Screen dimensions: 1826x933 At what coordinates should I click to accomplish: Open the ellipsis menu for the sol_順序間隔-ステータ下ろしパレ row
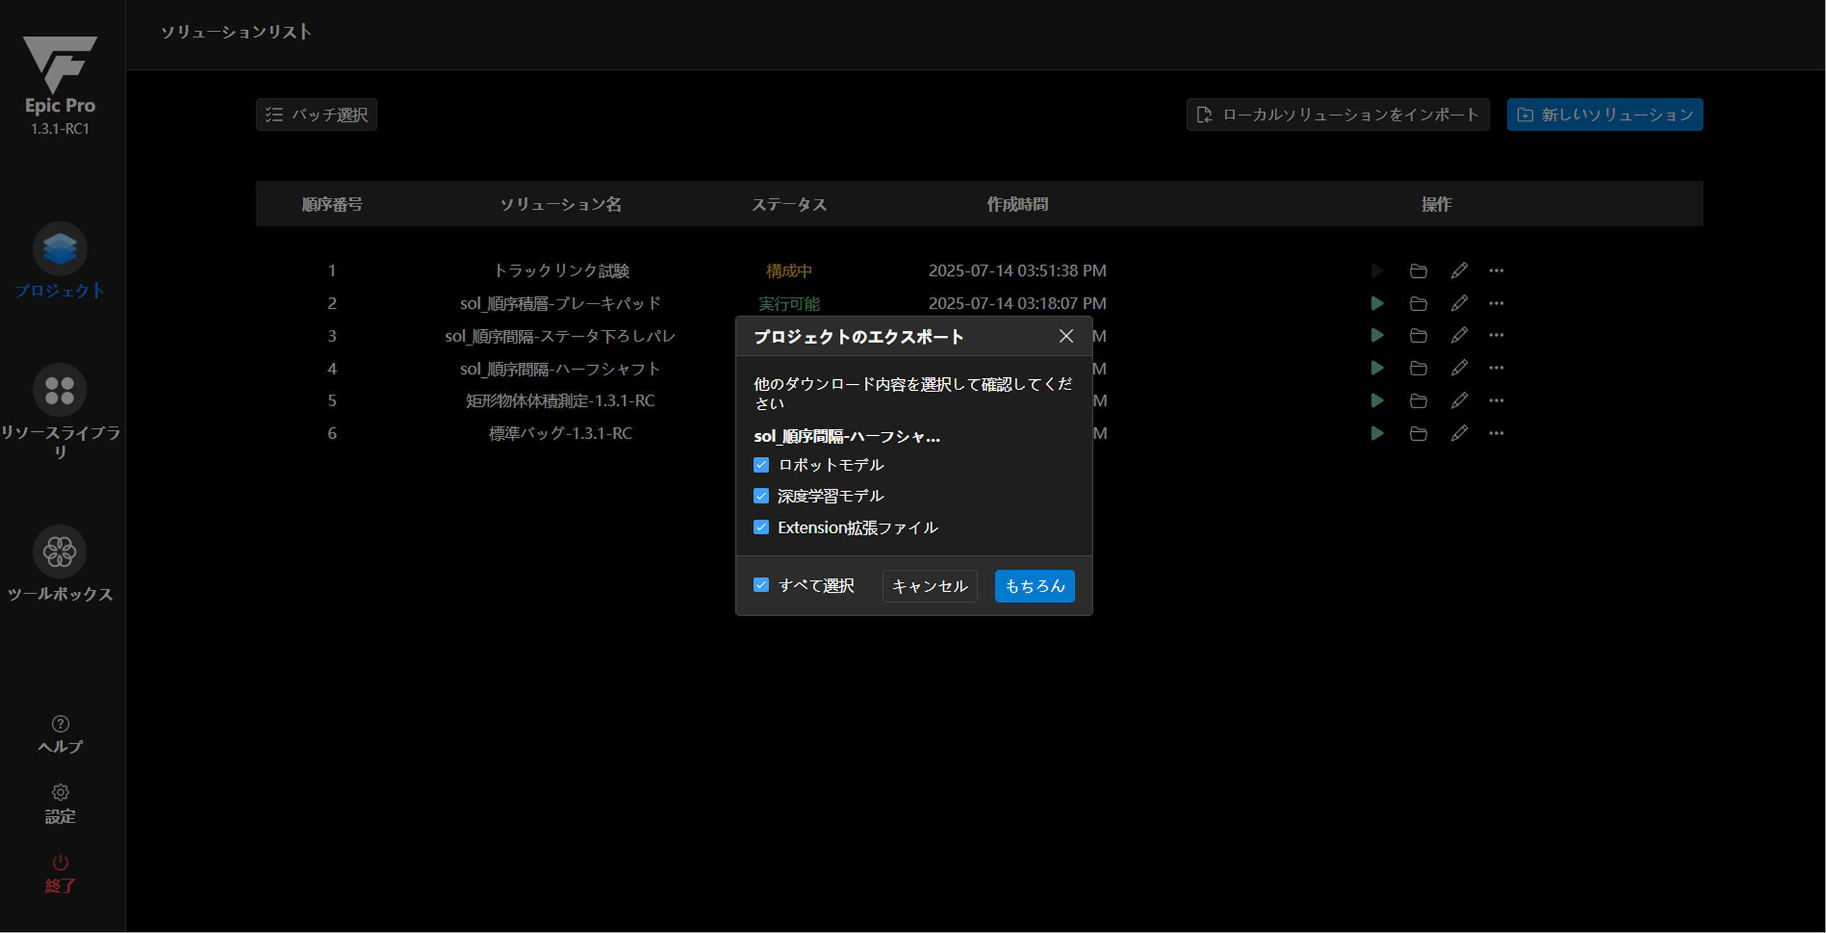point(1496,336)
